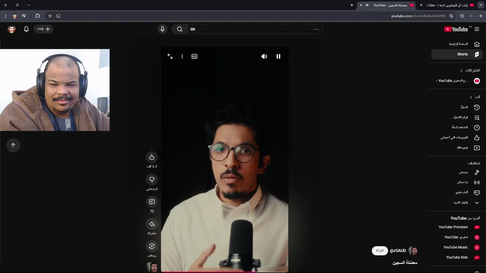Open History (السجل) in sidebar
Screen dimensions: 486x273
pos(457,107)
